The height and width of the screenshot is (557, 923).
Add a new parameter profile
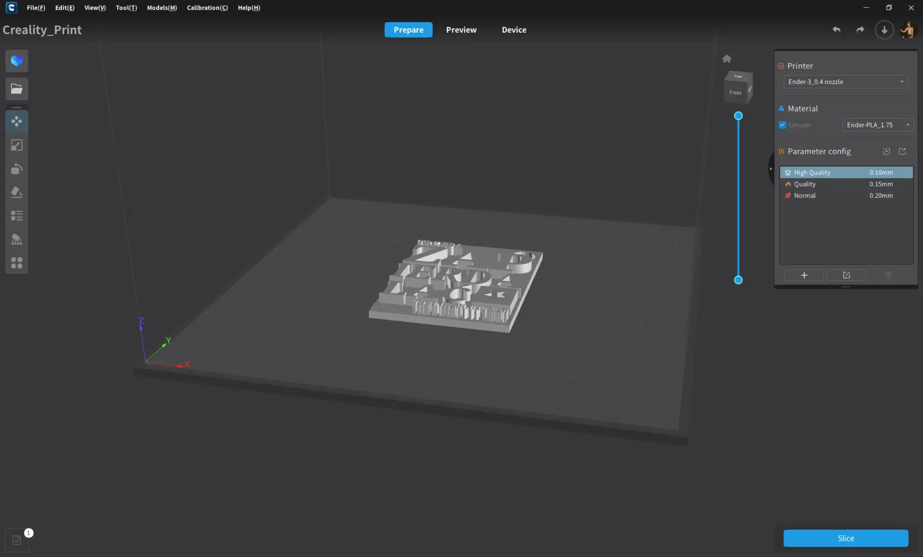pyautogui.click(x=804, y=275)
